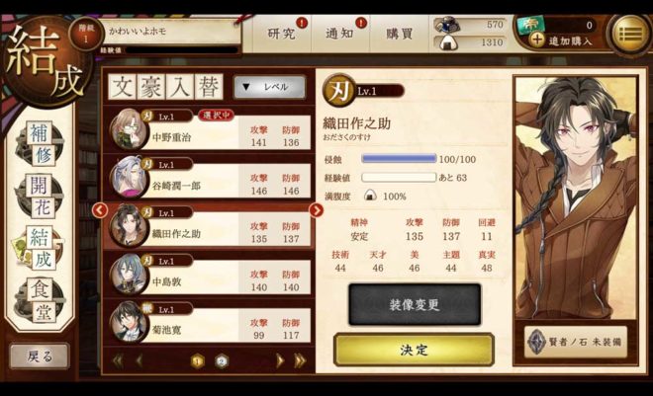Open the 研究 tab
Image resolution: width=653 pixels, height=396 pixels.
[x=282, y=34]
